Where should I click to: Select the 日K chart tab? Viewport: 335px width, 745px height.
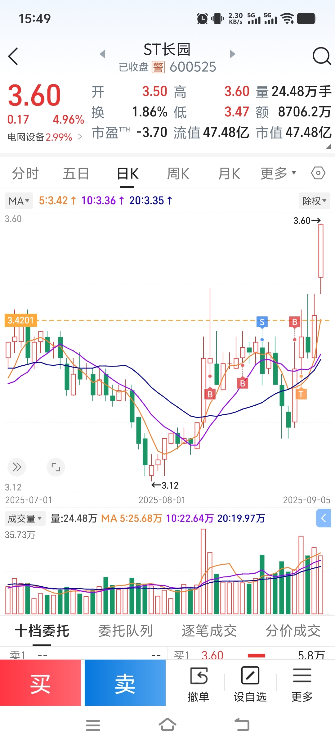127,173
